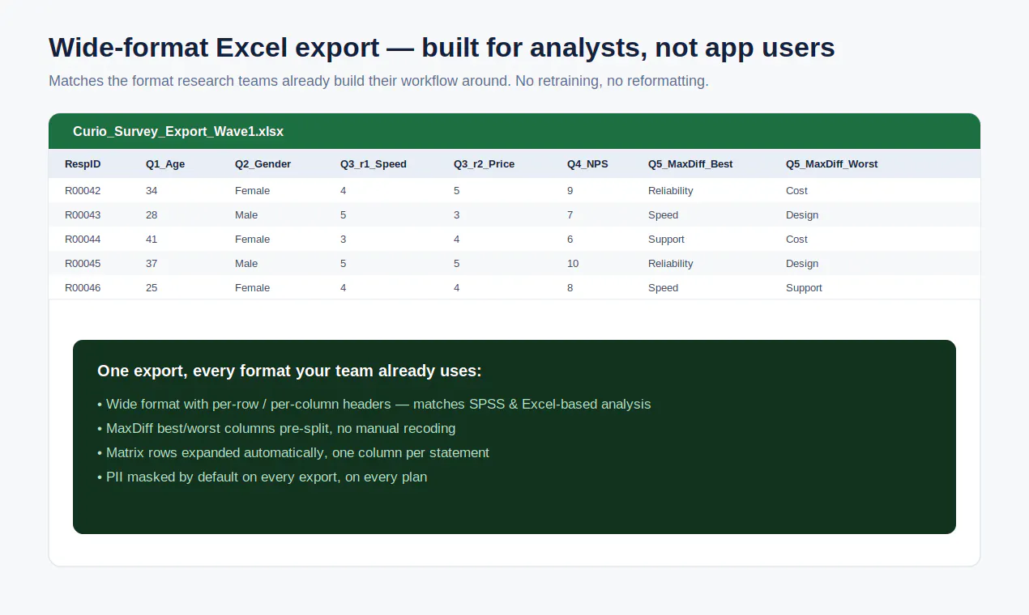Select respondent ID cell R00042

pos(83,190)
